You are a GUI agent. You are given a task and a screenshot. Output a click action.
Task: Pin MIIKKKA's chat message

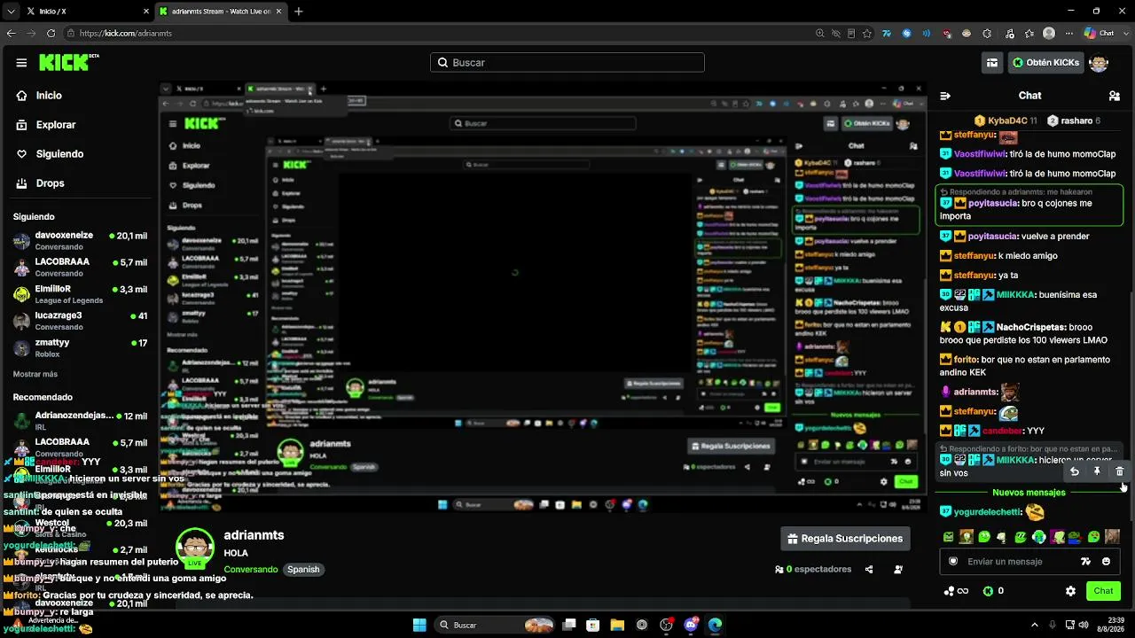[1097, 471]
